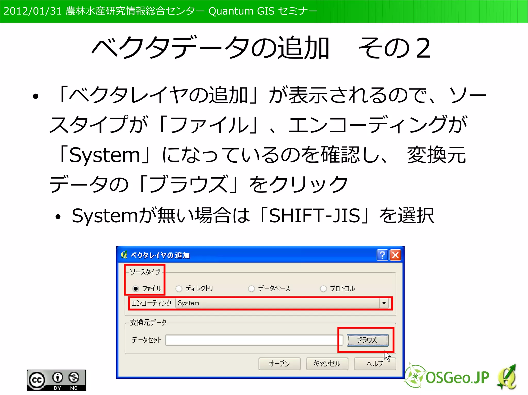Click the ブラウズ button
This screenshot has width=528, height=395.
tap(367, 340)
